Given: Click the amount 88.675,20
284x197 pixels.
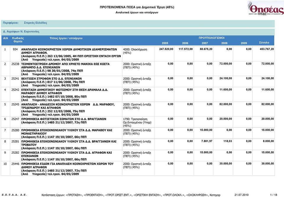Looking at the screenshot, I should (206, 49).
